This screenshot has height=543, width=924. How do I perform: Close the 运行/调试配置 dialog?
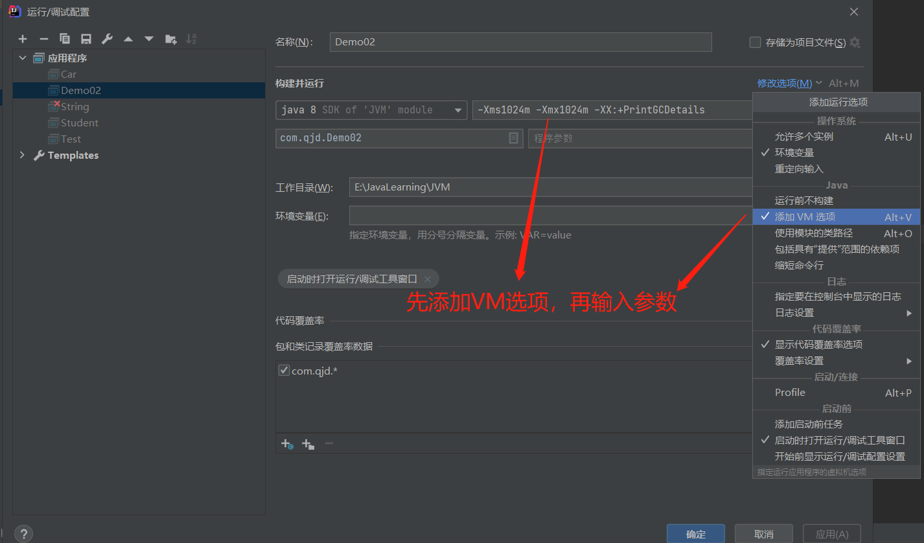pos(854,12)
